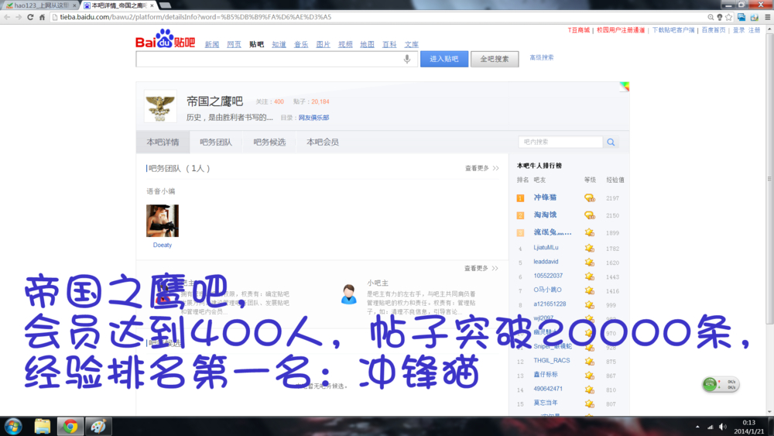
Task: Switch to the 吧务候选 tab
Action: point(269,142)
